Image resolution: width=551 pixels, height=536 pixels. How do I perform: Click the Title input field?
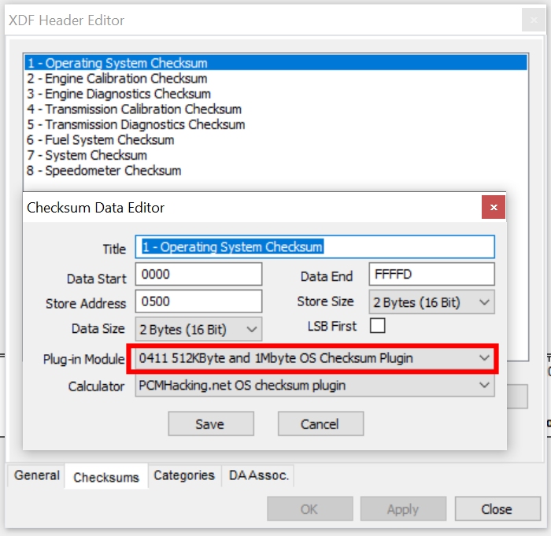coord(315,246)
